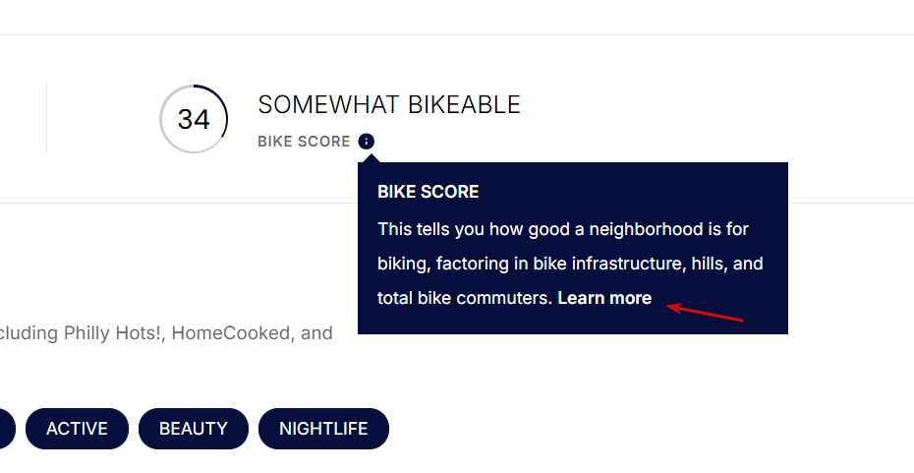The image size is (914, 473).
Task: Select the BEAUTY category pill
Action: point(194,429)
